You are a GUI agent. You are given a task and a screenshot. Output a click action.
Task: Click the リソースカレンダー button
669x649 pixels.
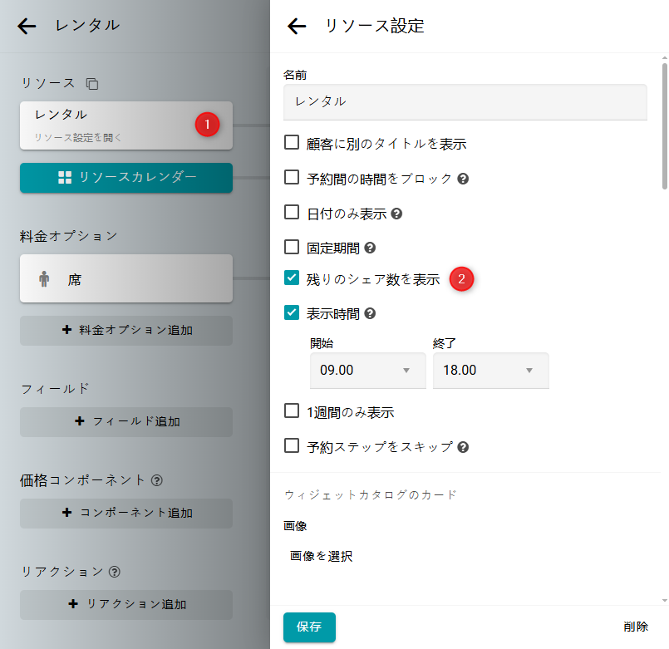[126, 177]
